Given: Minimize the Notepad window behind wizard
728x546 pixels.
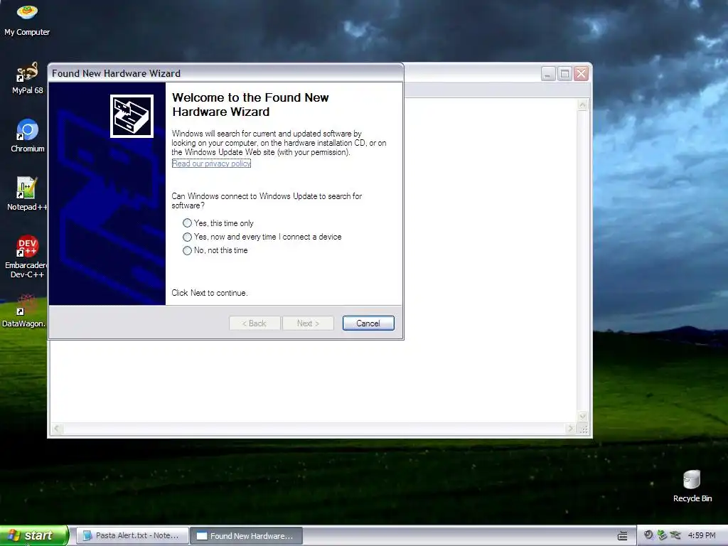Looking at the screenshot, I should click(x=548, y=74).
